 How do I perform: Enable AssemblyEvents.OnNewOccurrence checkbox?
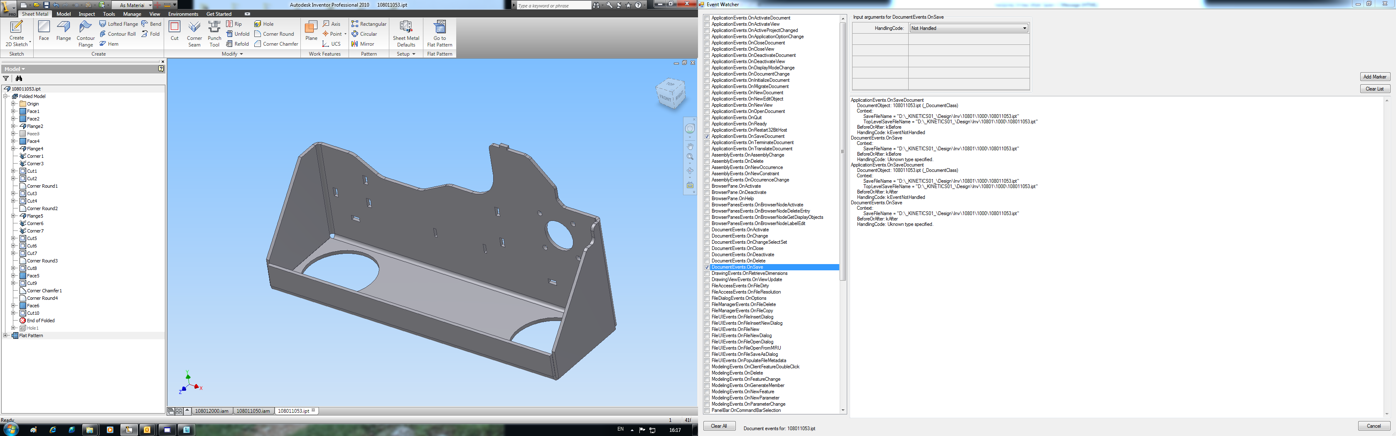coord(707,167)
